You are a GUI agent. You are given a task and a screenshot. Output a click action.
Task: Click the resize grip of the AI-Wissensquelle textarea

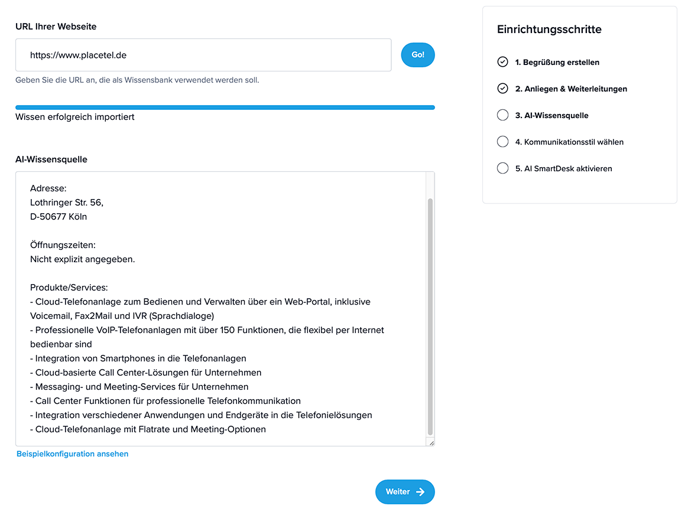[x=431, y=443]
